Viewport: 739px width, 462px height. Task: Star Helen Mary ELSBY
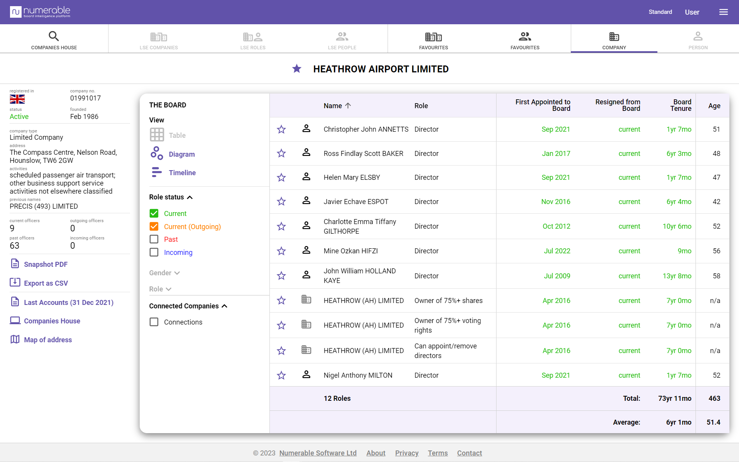pos(281,177)
